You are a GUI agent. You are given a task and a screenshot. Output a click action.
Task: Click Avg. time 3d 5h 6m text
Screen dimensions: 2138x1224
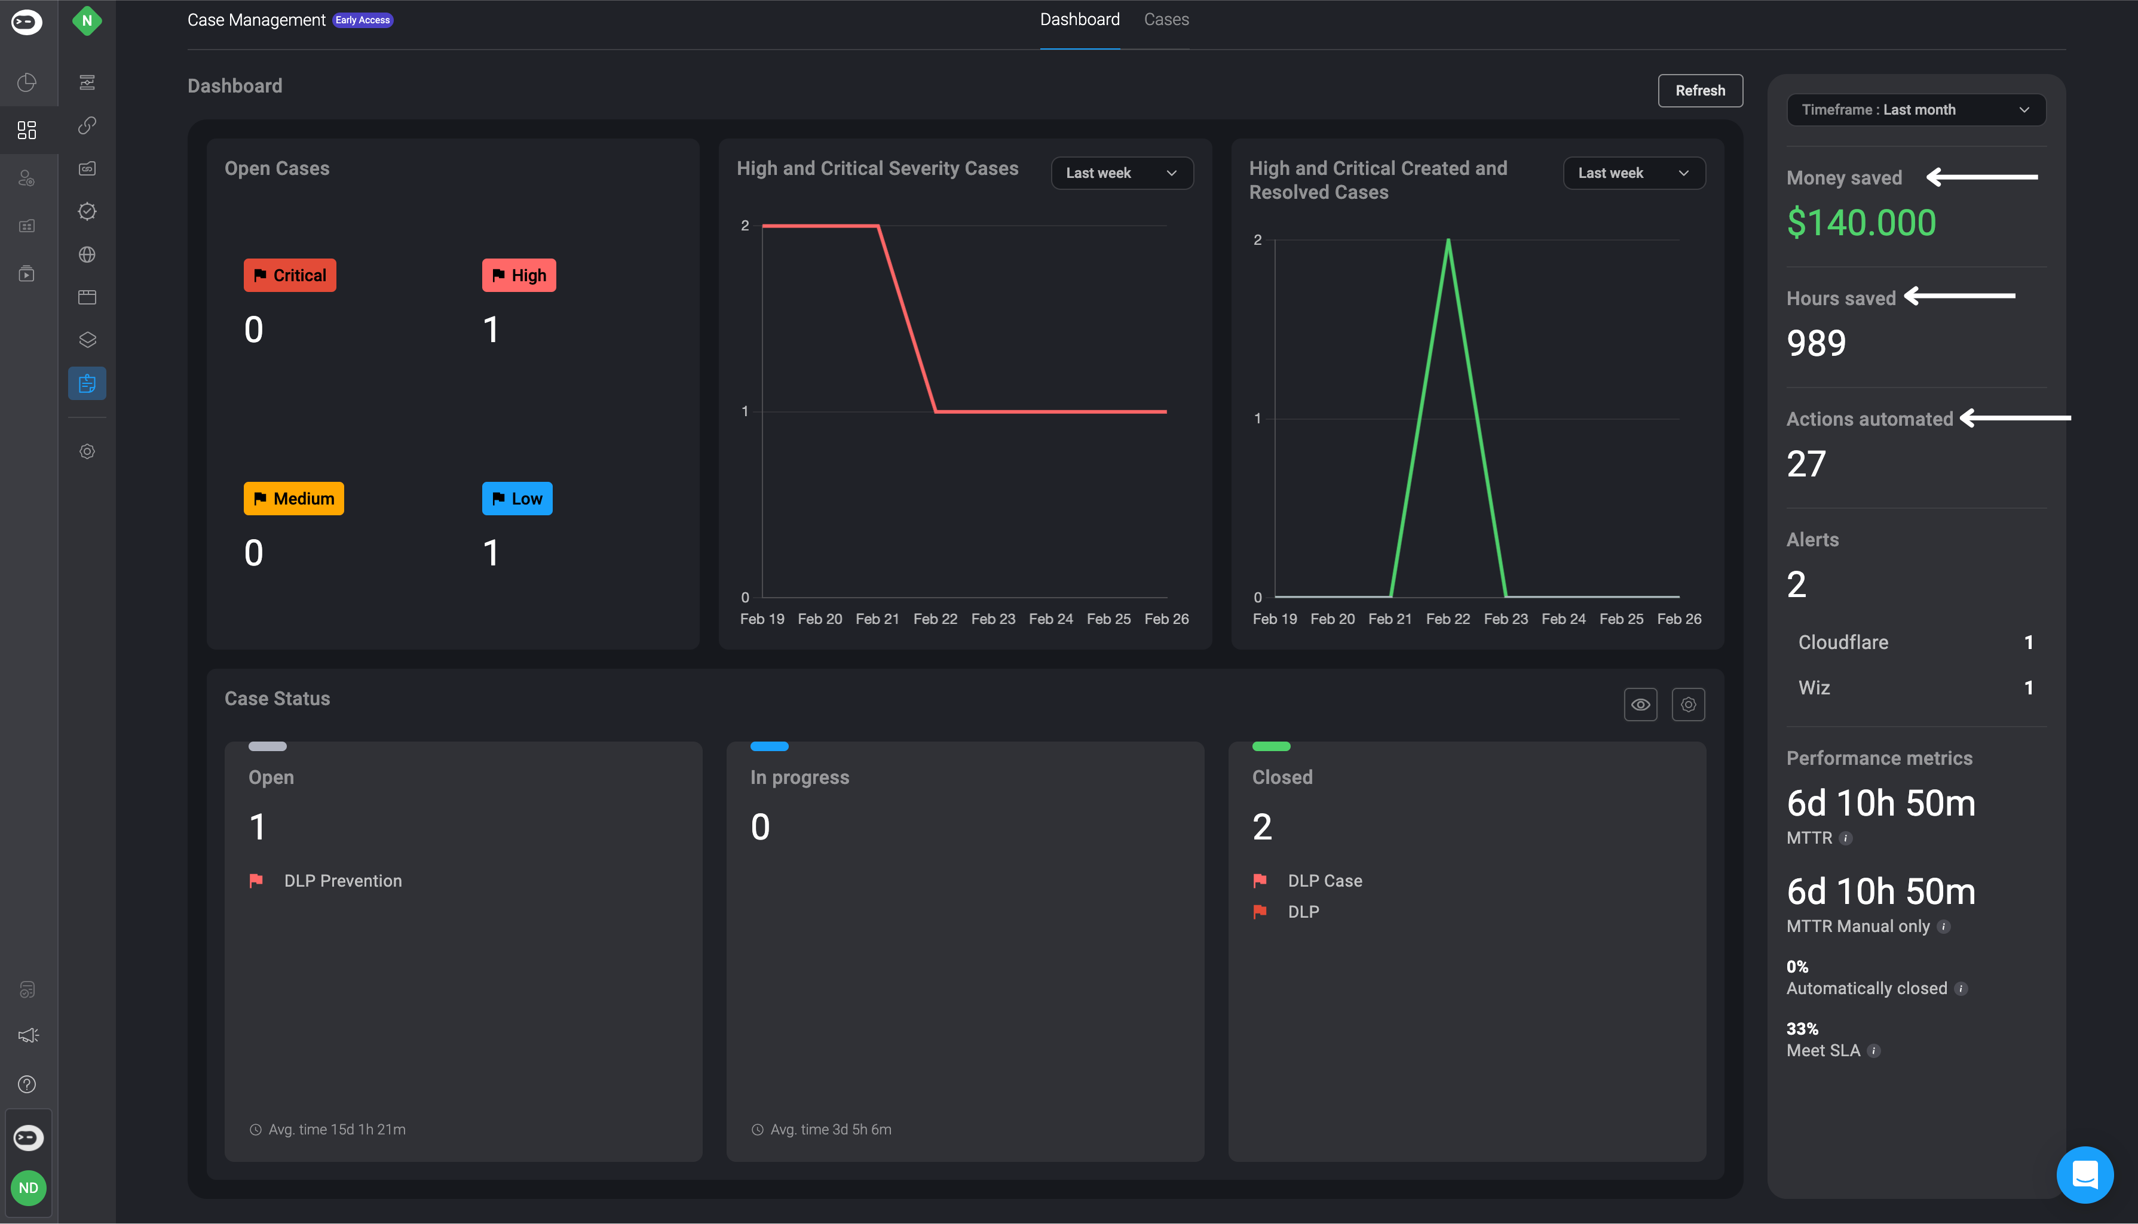[x=830, y=1130]
